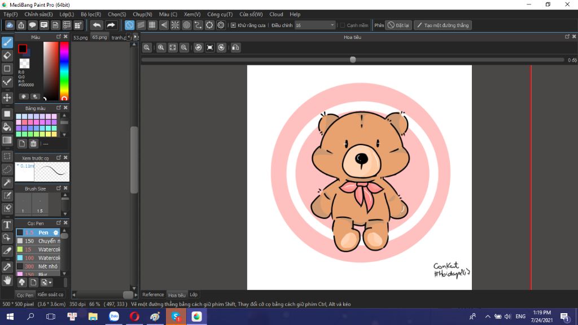
Task: Fit navigator view to window
Action: pos(173,47)
